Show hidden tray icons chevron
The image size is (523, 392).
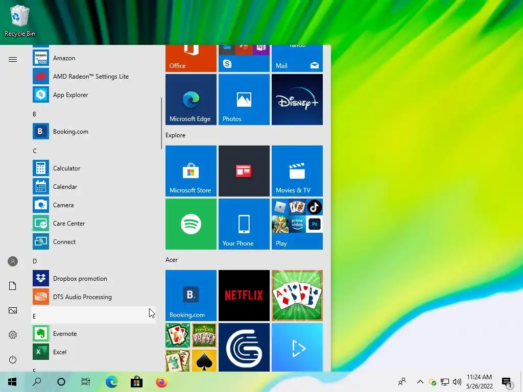coord(420,382)
